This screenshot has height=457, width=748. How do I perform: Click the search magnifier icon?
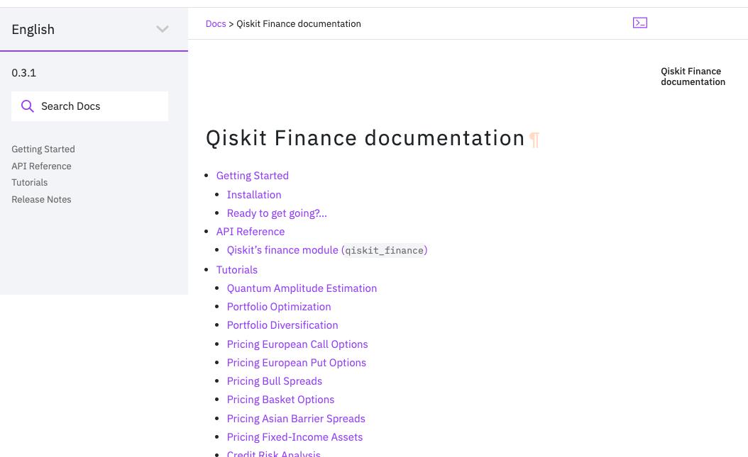(x=28, y=106)
